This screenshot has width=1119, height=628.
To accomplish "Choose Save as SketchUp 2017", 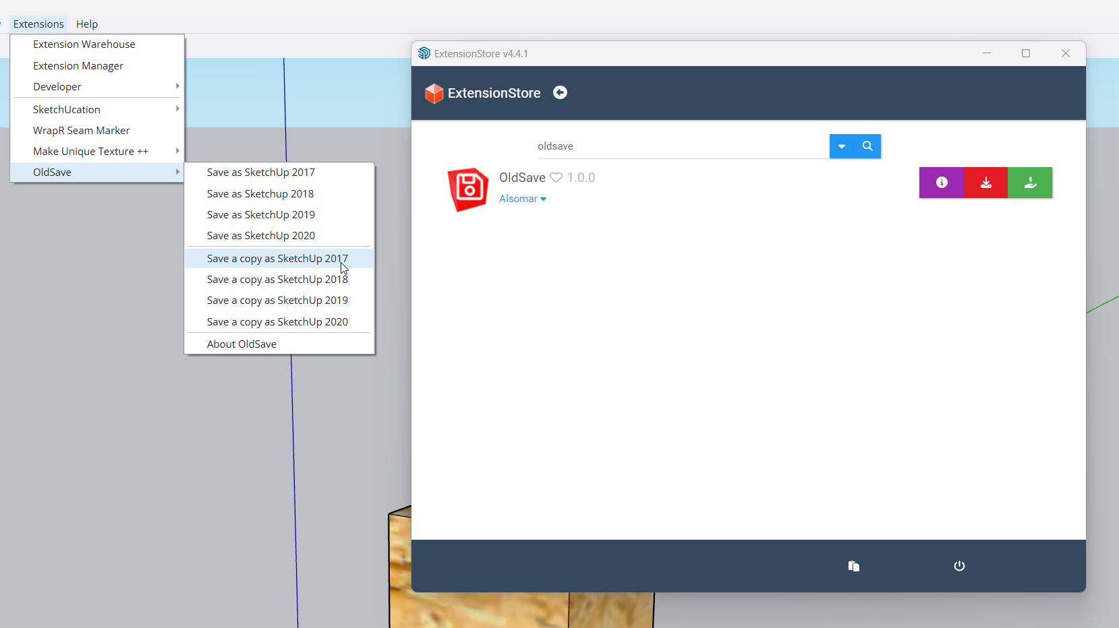I will coord(279,172).
